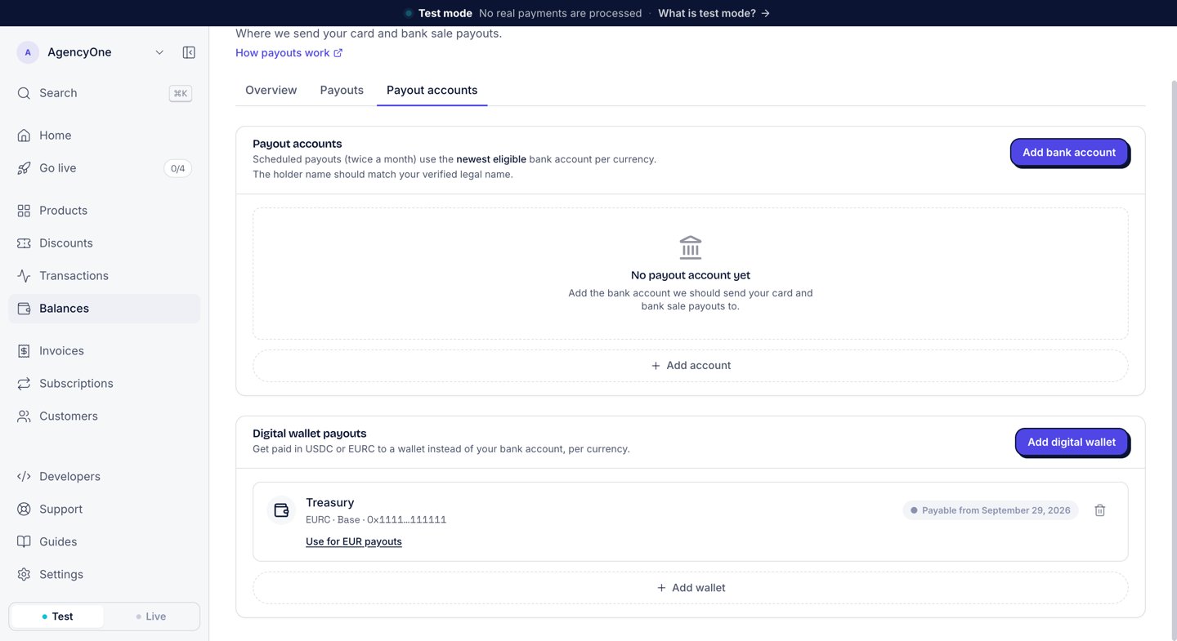Click the Search magnifier icon
Screen dimensions: 1177x641
click(x=24, y=93)
